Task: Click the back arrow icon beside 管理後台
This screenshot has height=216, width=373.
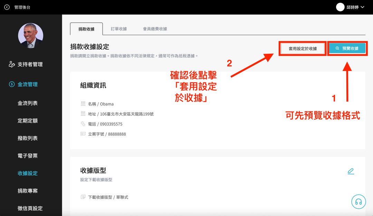Action: click(7, 7)
